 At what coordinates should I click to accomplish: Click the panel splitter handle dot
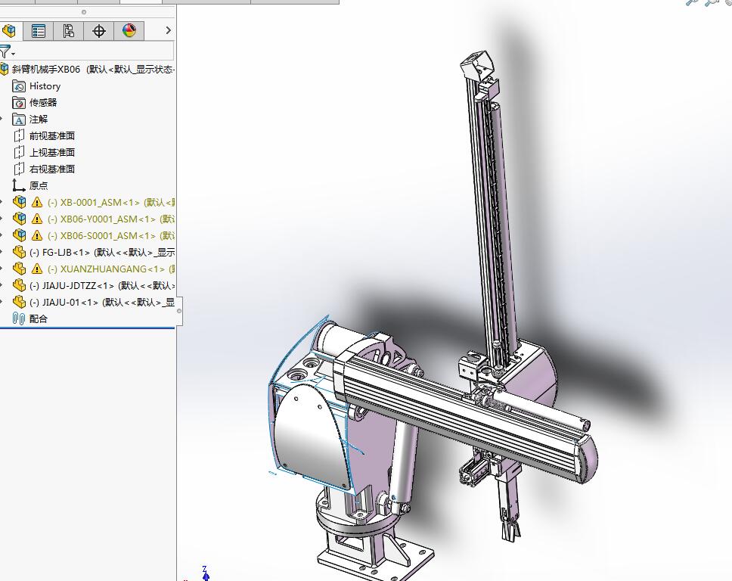178,311
